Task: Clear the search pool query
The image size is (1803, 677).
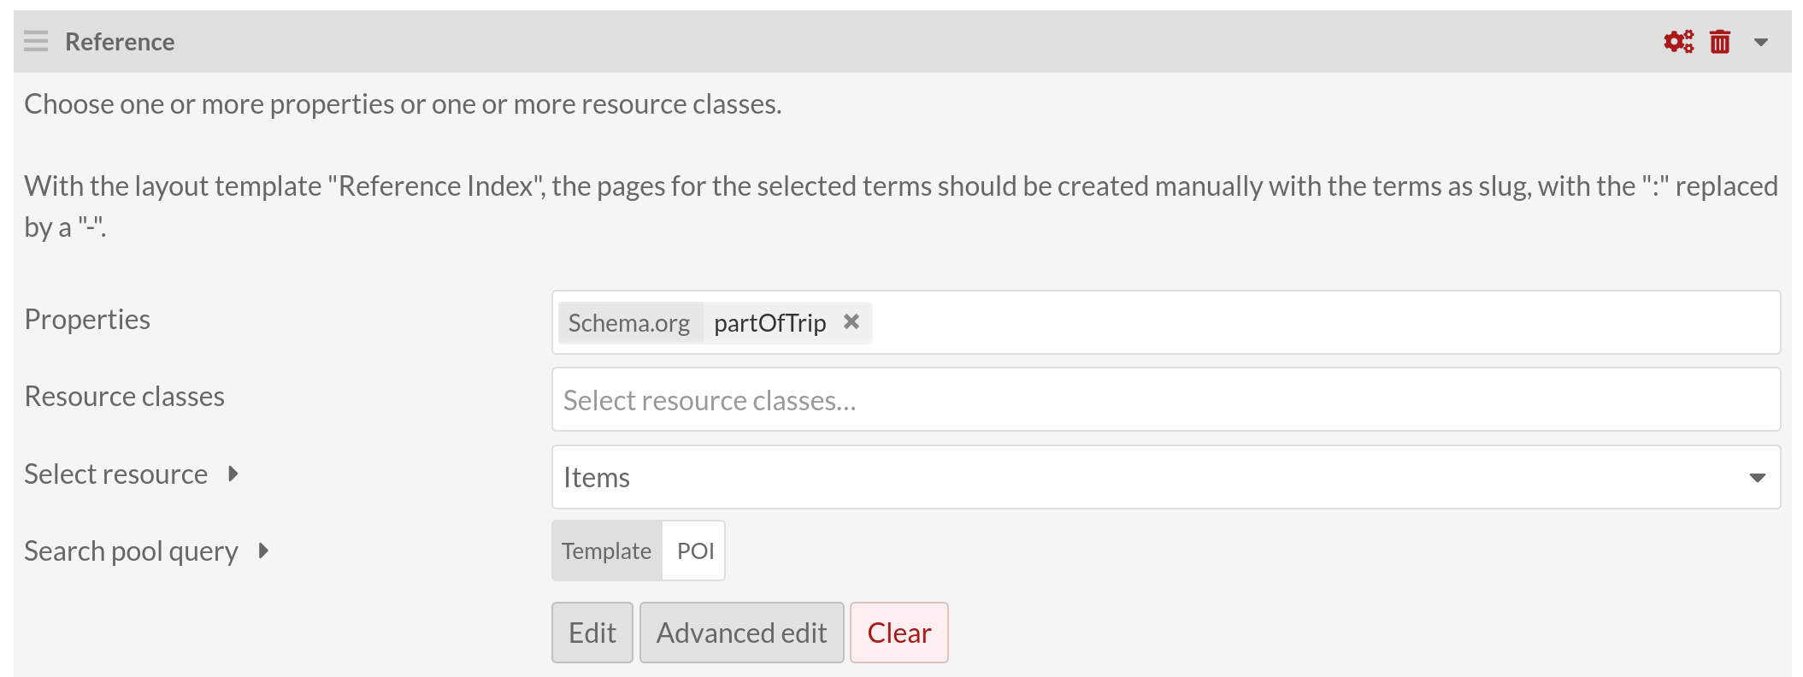Action: pyautogui.click(x=899, y=633)
